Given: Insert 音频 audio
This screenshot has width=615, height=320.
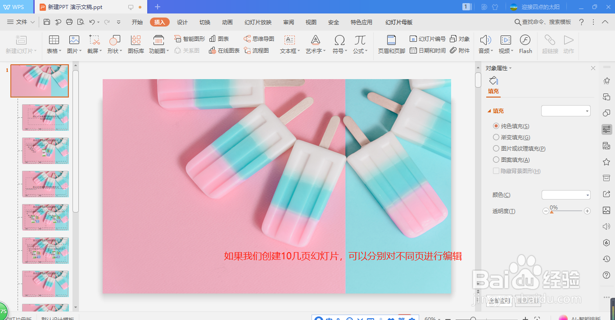Looking at the screenshot, I should click(x=485, y=44).
